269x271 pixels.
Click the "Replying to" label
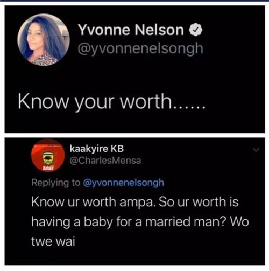coord(56,183)
